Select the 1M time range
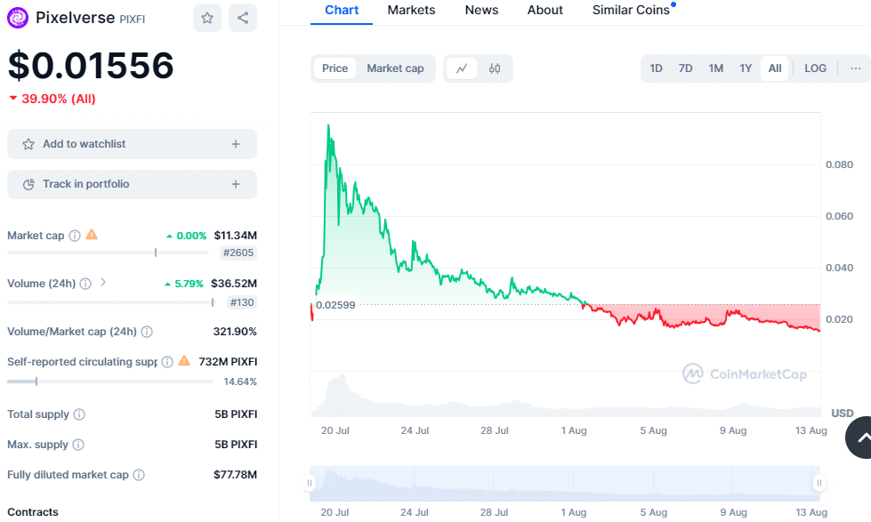 (716, 68)
